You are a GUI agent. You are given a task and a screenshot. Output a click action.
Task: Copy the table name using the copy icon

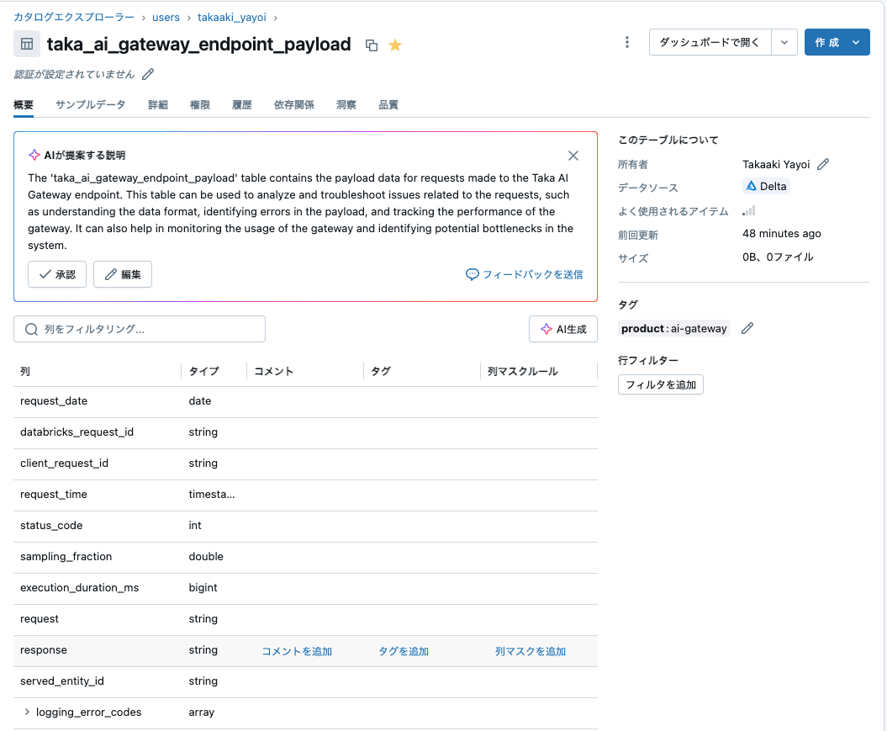372,45
